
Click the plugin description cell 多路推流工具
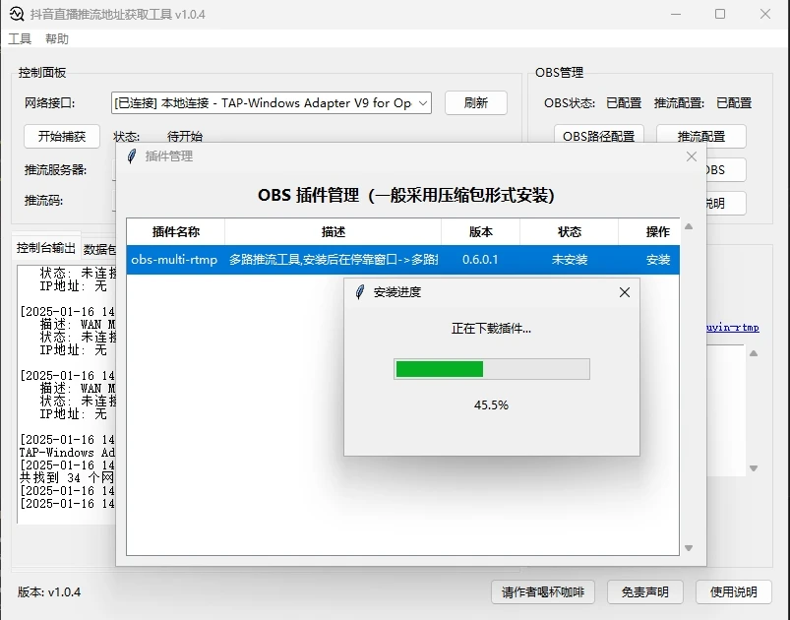[334, 260]
